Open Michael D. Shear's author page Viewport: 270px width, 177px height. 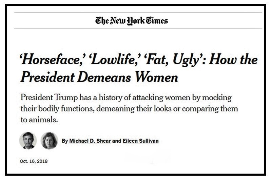[x=90, y=141]
